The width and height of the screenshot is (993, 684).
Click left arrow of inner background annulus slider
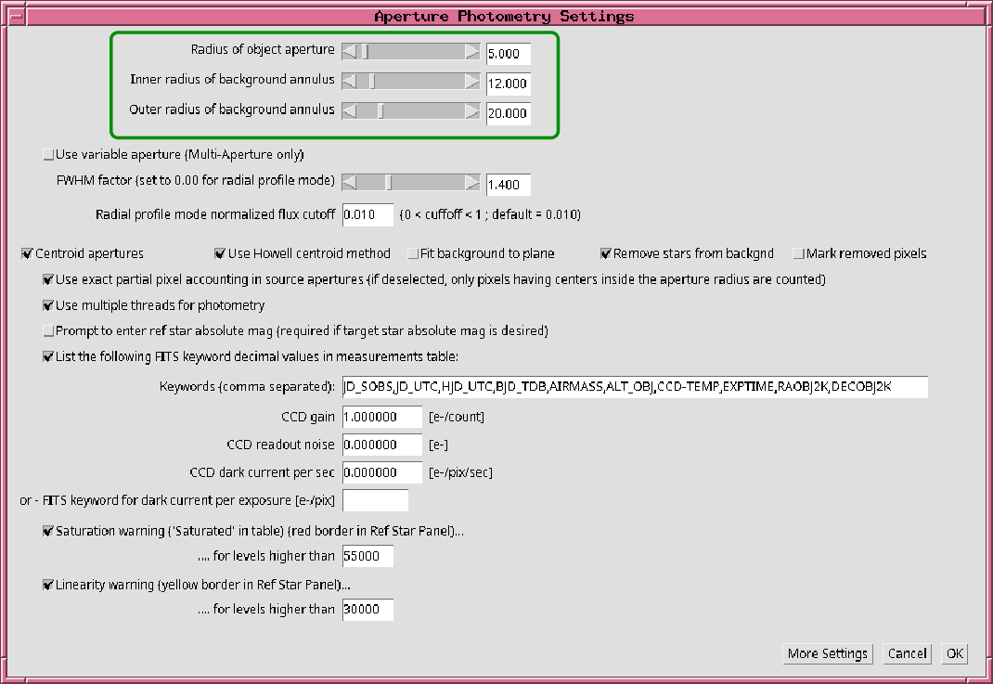(x=350, y=82)
